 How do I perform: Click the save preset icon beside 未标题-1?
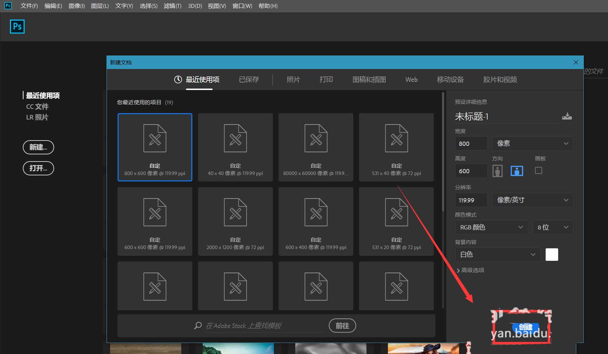pos(567,116)
